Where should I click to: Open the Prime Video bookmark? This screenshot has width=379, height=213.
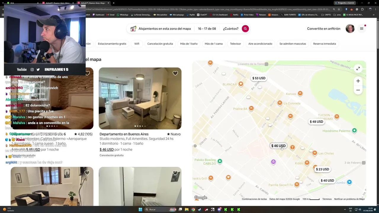pyautogui.click(x=248, y=14)
